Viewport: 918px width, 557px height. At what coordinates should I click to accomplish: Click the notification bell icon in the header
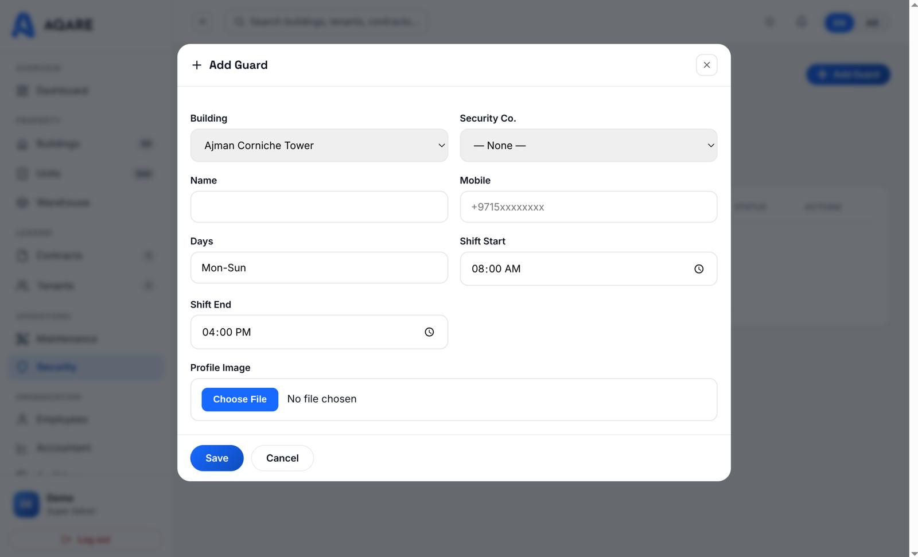pos(801,22)
